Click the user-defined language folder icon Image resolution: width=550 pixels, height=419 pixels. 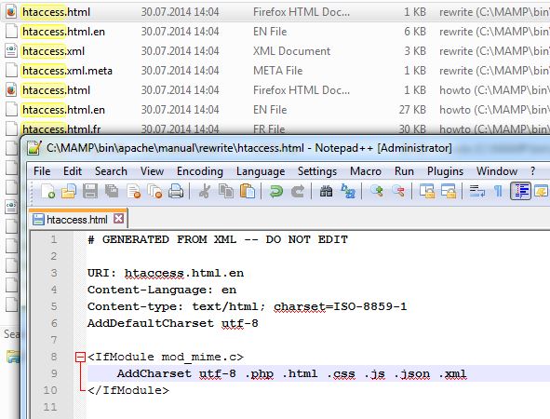[x=542, y=191]
